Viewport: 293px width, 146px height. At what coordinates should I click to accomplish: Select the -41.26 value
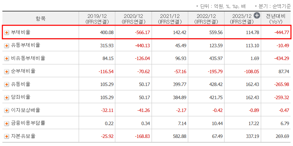(143, 111)
